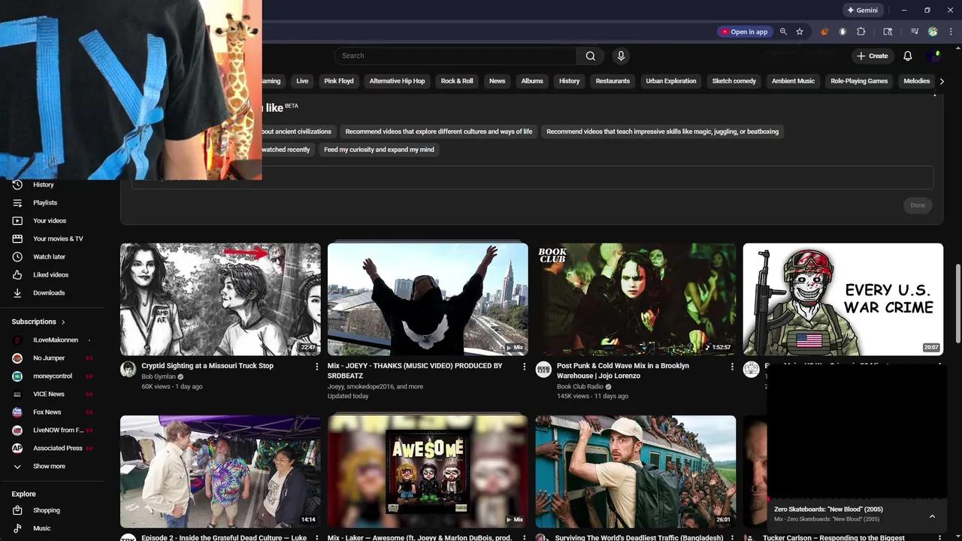Open the Create menu
Image resolution: width=962 pixels, height=541 pixels.
pyautogui.click(x=872, y=56)
